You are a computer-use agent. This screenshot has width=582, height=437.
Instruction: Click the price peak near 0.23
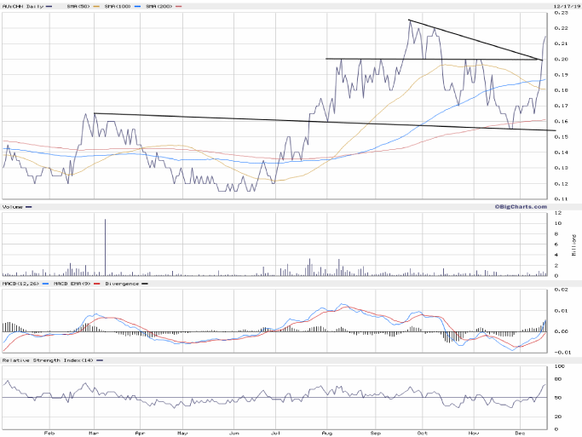click(410, 20)
